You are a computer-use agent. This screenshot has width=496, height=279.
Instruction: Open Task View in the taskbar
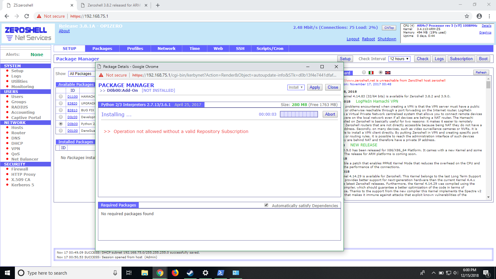[x=129, y=273]
